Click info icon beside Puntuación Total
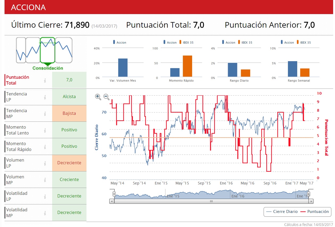335x227 pixels. pyautogui.click(x=45, y=80)
